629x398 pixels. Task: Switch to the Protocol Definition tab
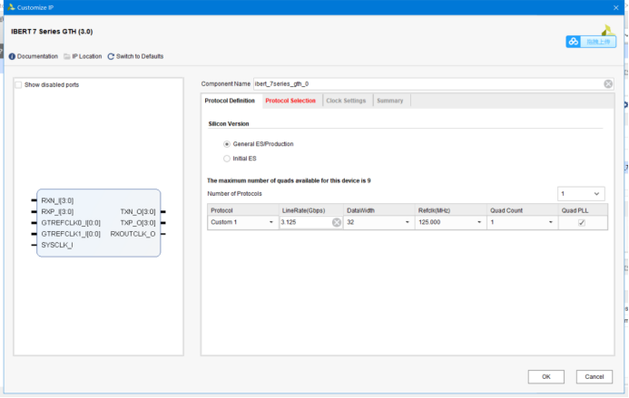[230, 101]
